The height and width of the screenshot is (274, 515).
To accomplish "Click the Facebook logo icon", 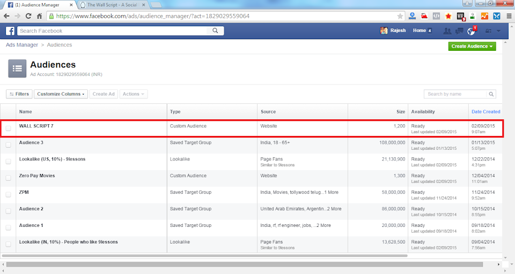I will (10, 31).
